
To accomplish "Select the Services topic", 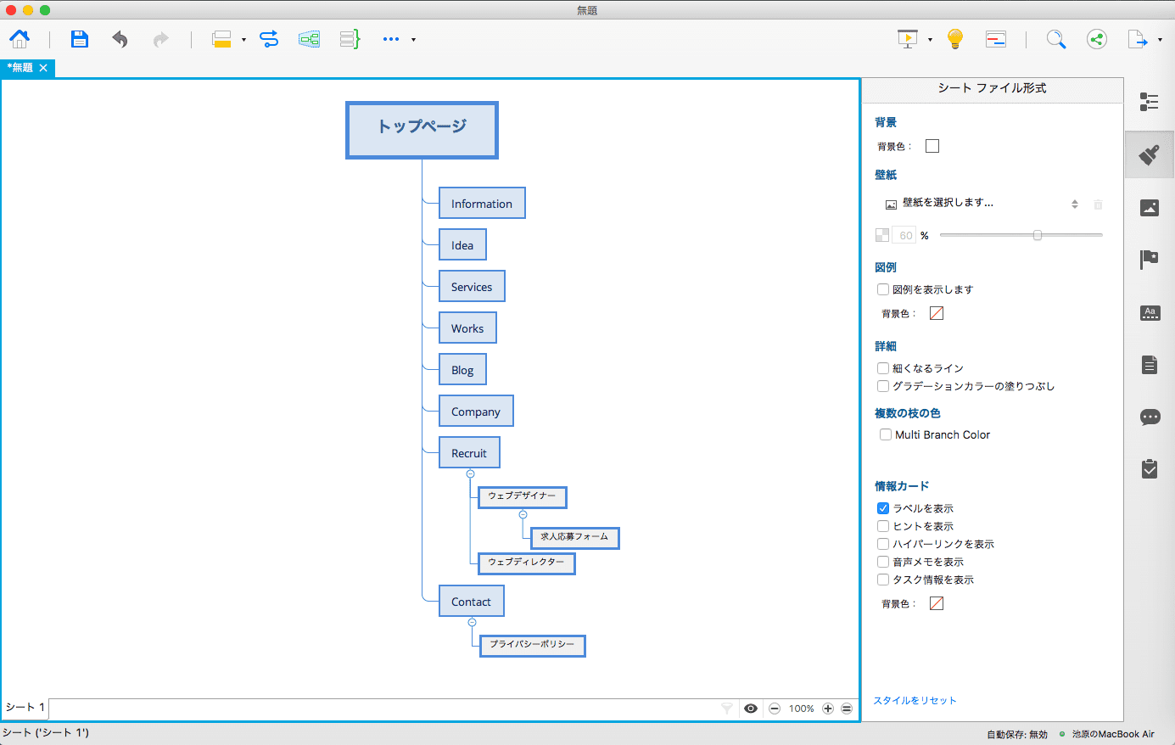I will point(472,286).
